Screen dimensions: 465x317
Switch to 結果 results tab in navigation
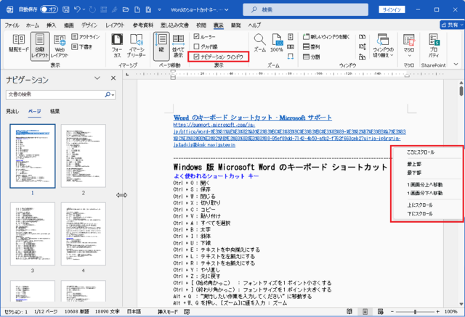point(54,111)
